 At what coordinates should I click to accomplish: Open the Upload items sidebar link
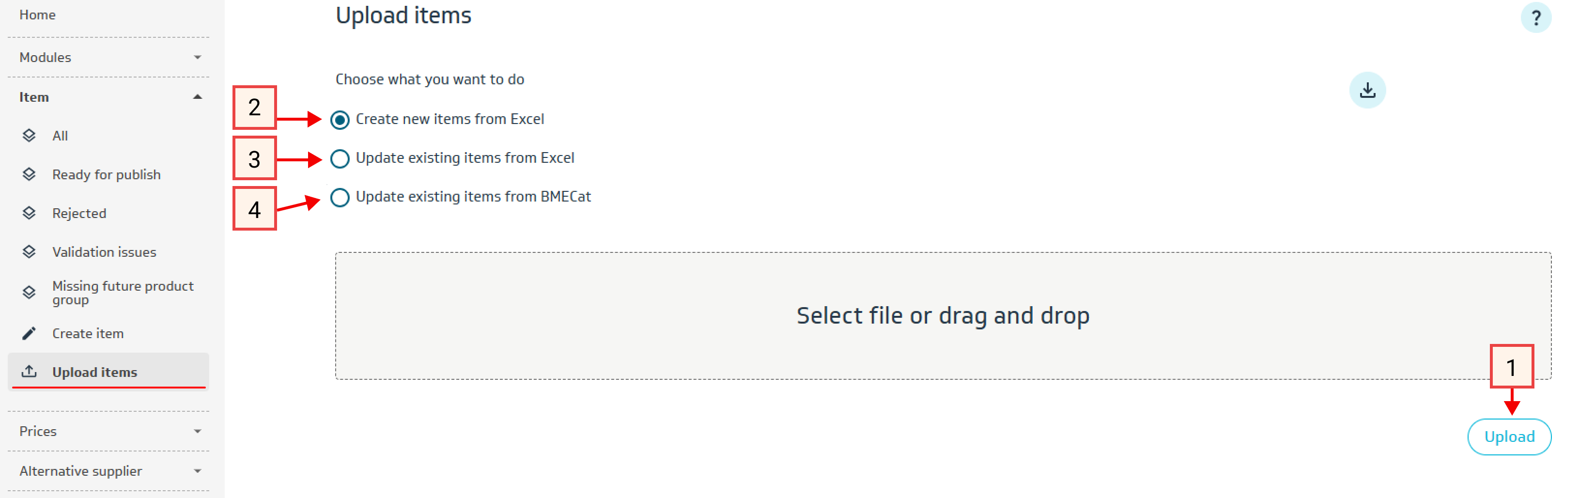94,372
